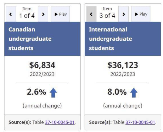Open Table 37-10-0045-01 link under Canadian students
The image size is (163, 132).
(60, 122)
